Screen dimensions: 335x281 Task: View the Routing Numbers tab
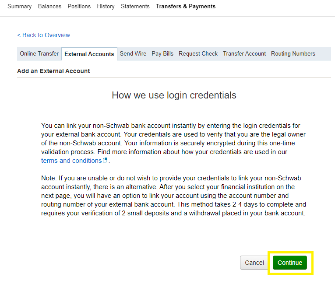[293, 53]
